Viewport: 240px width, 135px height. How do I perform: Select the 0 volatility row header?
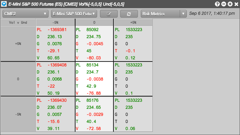[18, 79]
